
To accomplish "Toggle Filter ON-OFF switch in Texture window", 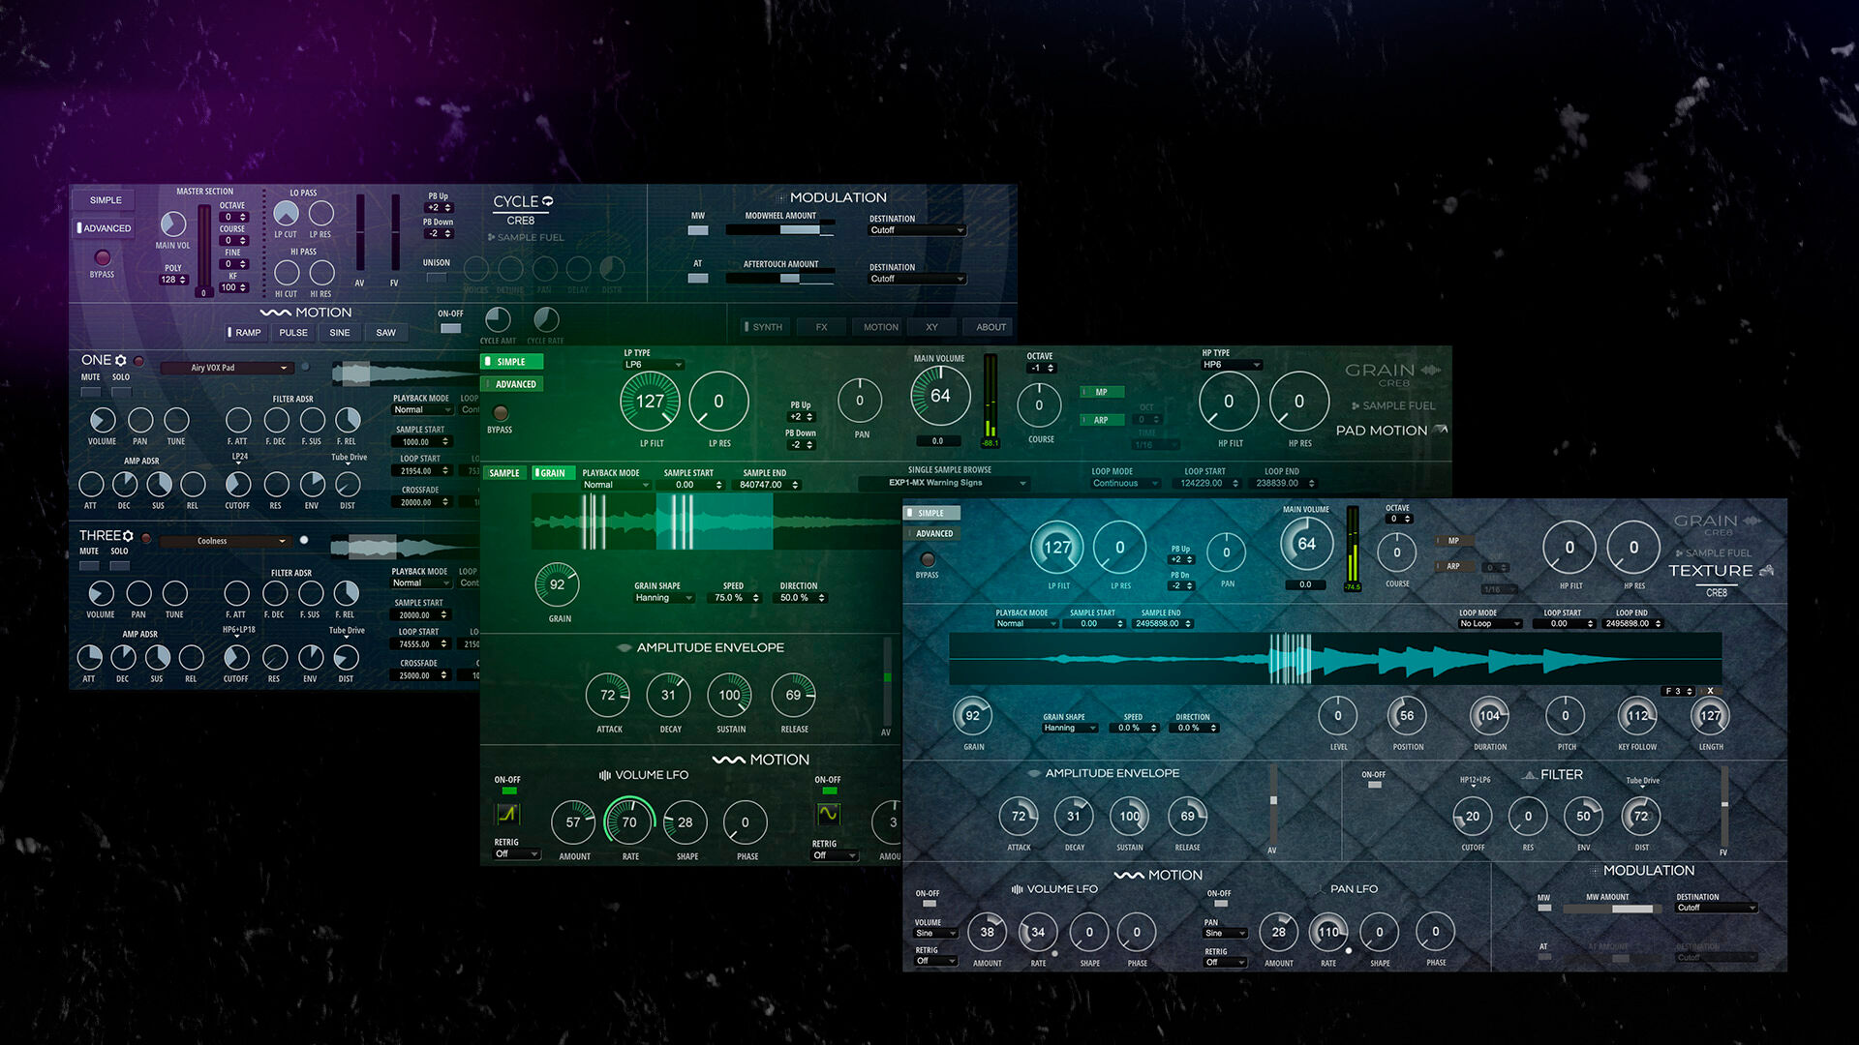I will [x=1374, y=785].
